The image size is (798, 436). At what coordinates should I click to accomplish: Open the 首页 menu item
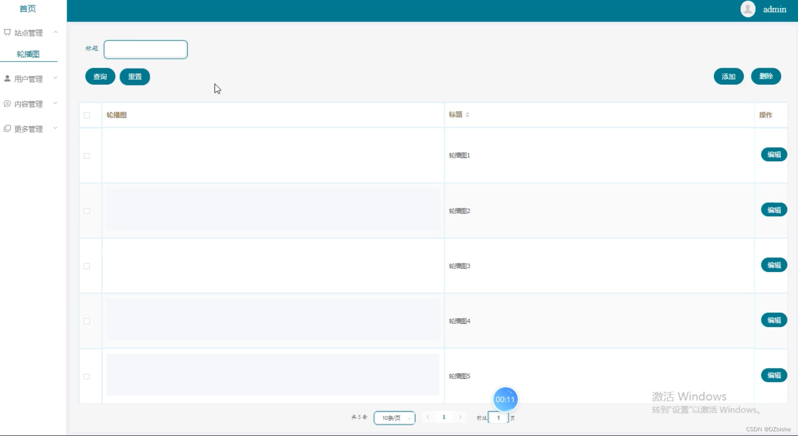click(x=28, y=8)
